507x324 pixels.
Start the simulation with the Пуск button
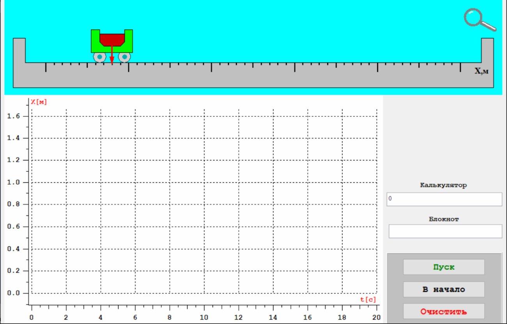tap(444, 267)
